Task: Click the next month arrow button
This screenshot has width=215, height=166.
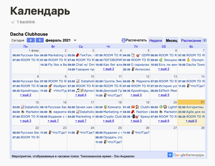Action: [x=39, y=40]
